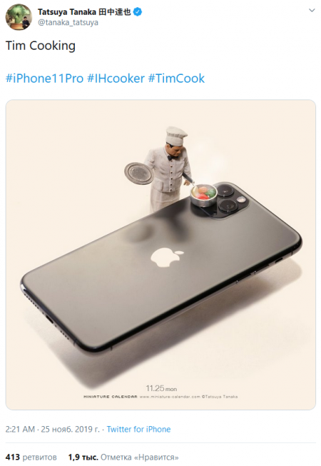This screenshot has height=466, width=321.
Task: Open the #iPhone11Pro hashtag
Action: click(x=44, y=78)
